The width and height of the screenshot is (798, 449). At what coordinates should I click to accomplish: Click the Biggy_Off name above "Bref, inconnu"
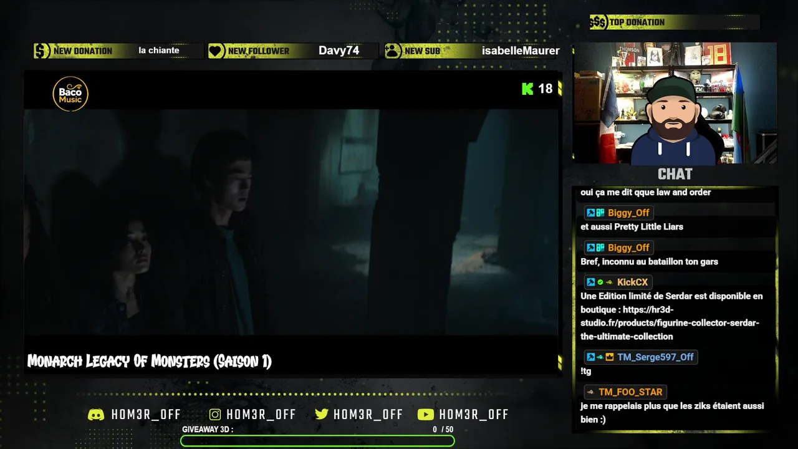pos(628,248)
